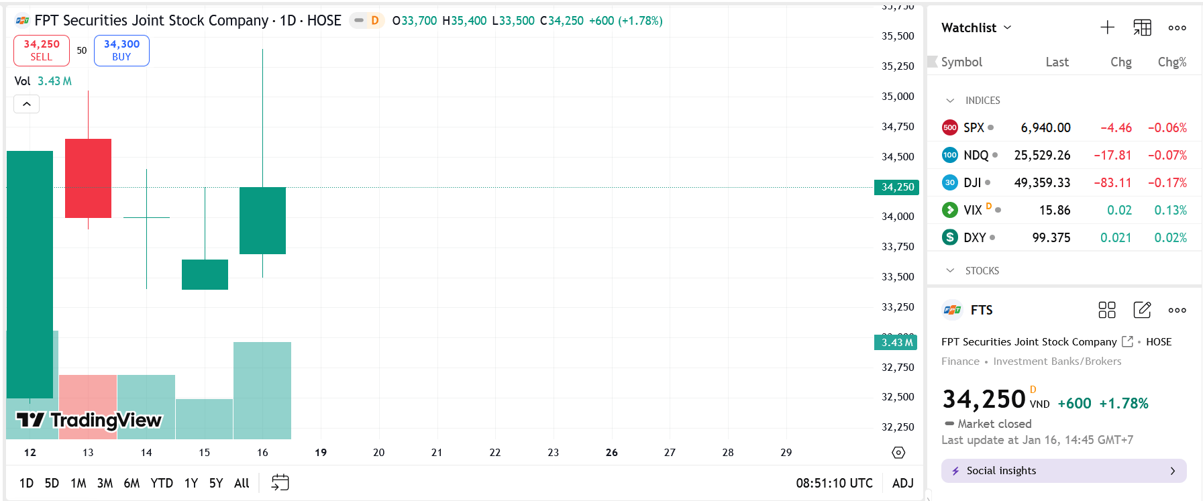Open go to date calendar icon
The image size is (1203, 501).
[x=280, y=482]
